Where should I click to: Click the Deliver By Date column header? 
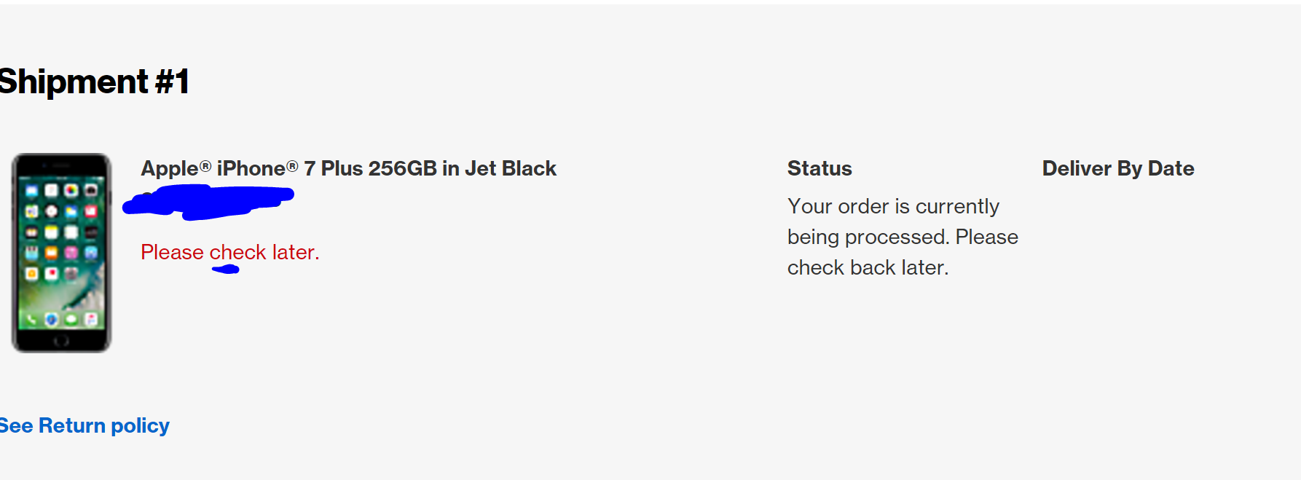tap(1118, 168)
